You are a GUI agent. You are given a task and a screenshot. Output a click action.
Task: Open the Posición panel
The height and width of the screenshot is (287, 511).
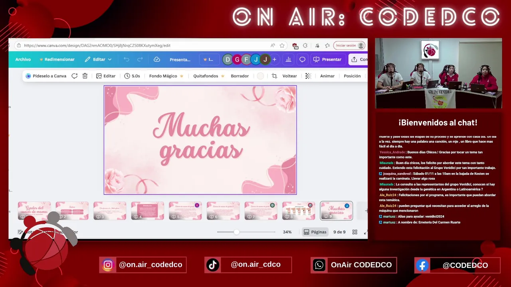point(352,76)
